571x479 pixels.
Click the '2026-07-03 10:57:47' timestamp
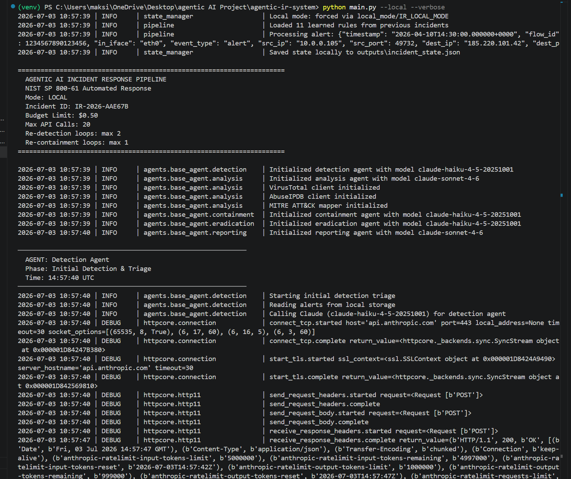click(54, 440)
